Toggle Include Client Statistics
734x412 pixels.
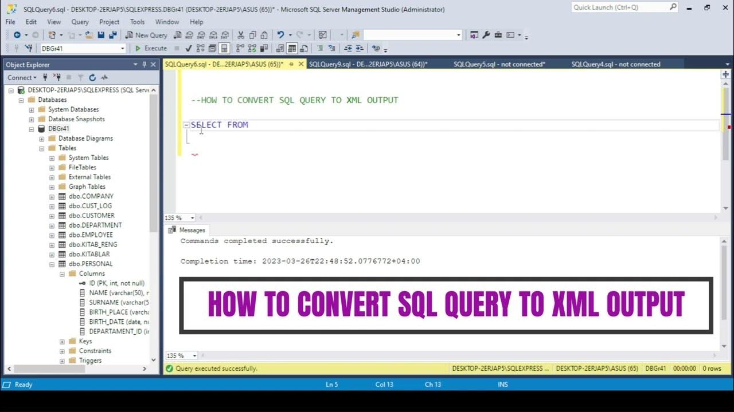click(264, 48)
